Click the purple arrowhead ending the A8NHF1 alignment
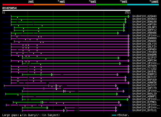Image resolution: width=161 pixels, height=117 pixels. [130, 97]
